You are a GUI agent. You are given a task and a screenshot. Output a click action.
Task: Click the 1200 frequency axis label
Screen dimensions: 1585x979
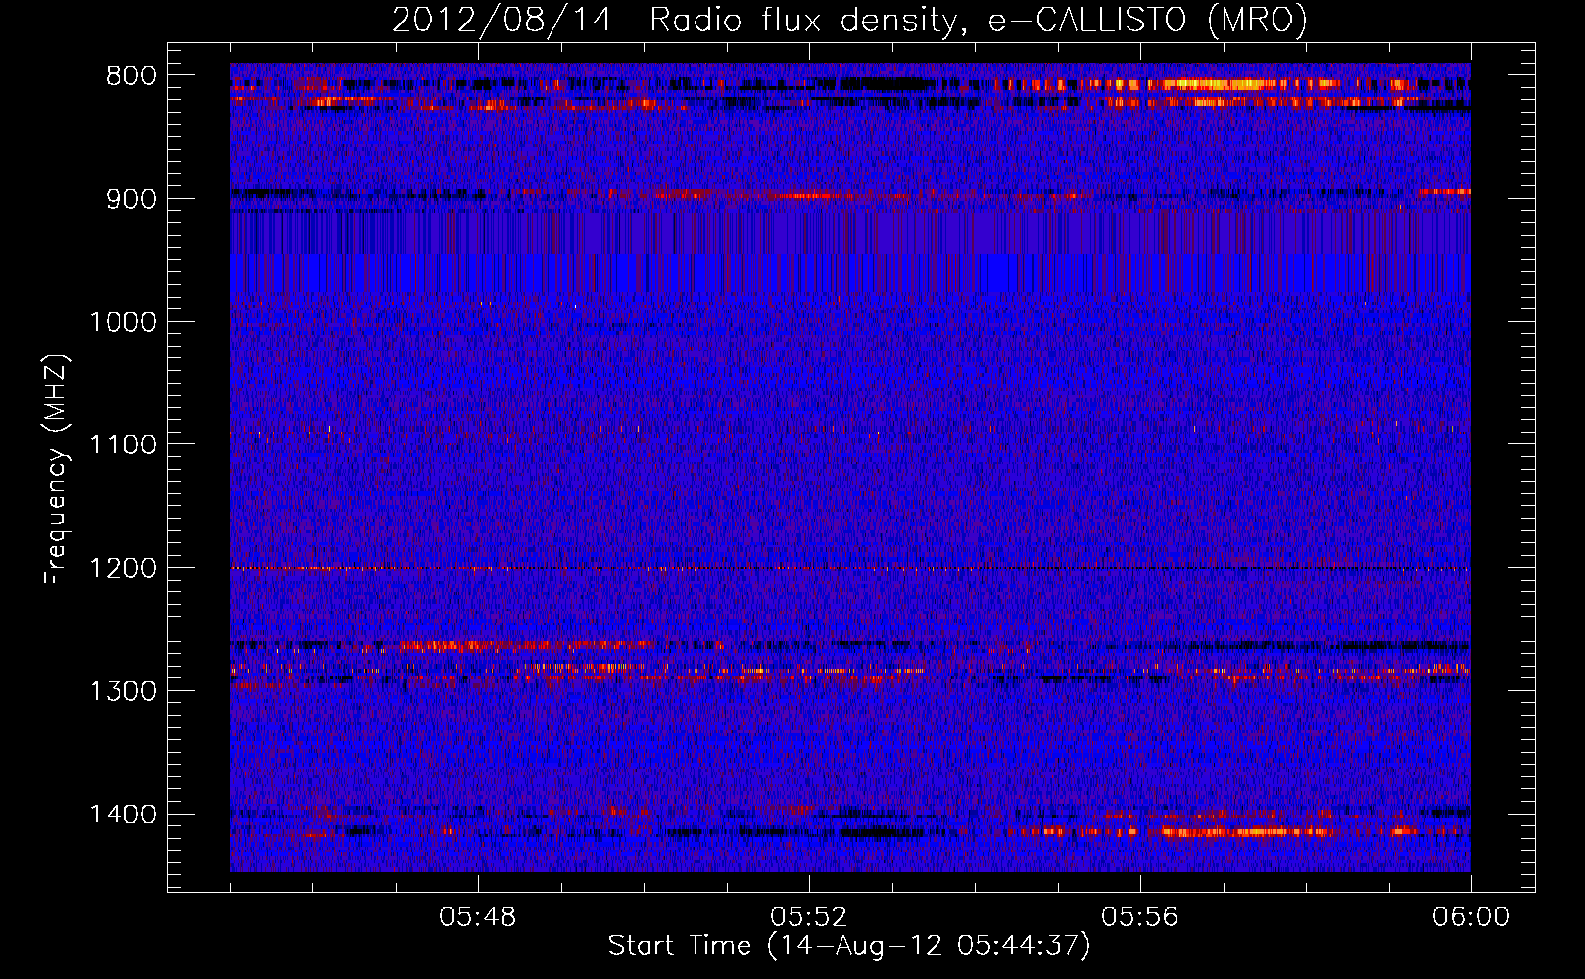122,569
